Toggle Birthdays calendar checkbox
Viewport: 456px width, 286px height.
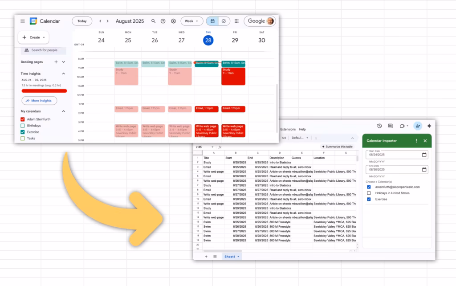click(23, 126)
